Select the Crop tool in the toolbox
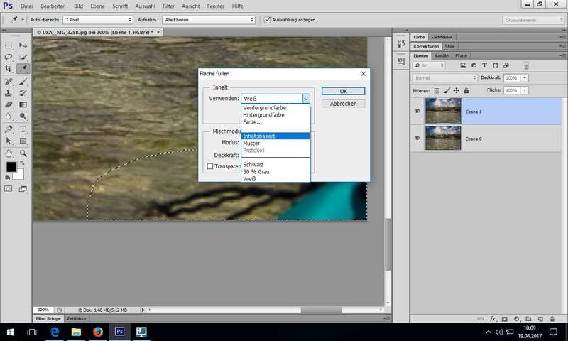 (x=9, y=69)
